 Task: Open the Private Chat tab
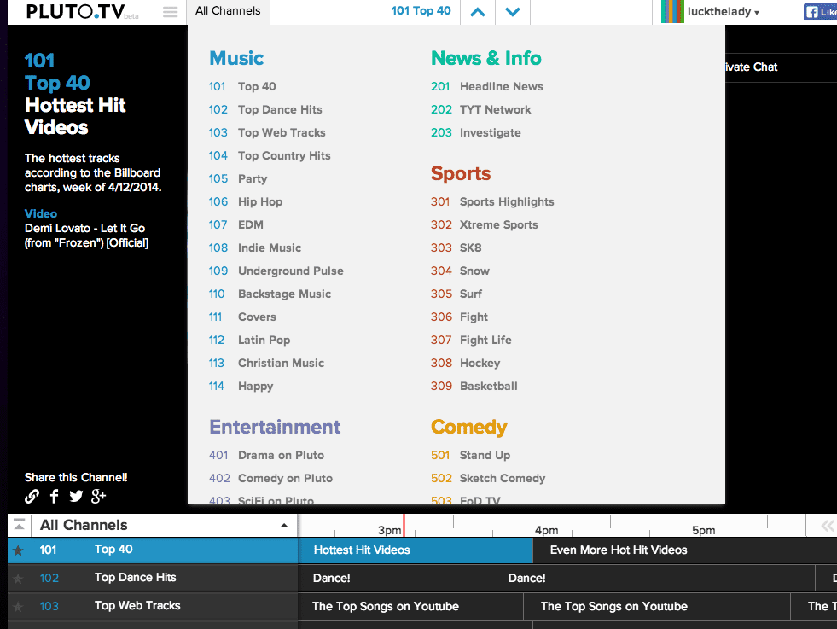pyautogui.click(x=751, y=67)
